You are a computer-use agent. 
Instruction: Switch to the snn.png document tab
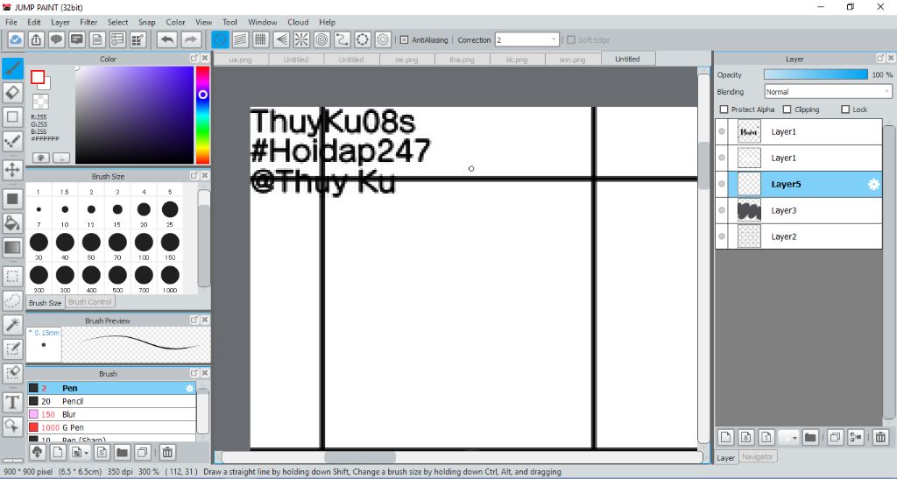click(x=573, y=60)
